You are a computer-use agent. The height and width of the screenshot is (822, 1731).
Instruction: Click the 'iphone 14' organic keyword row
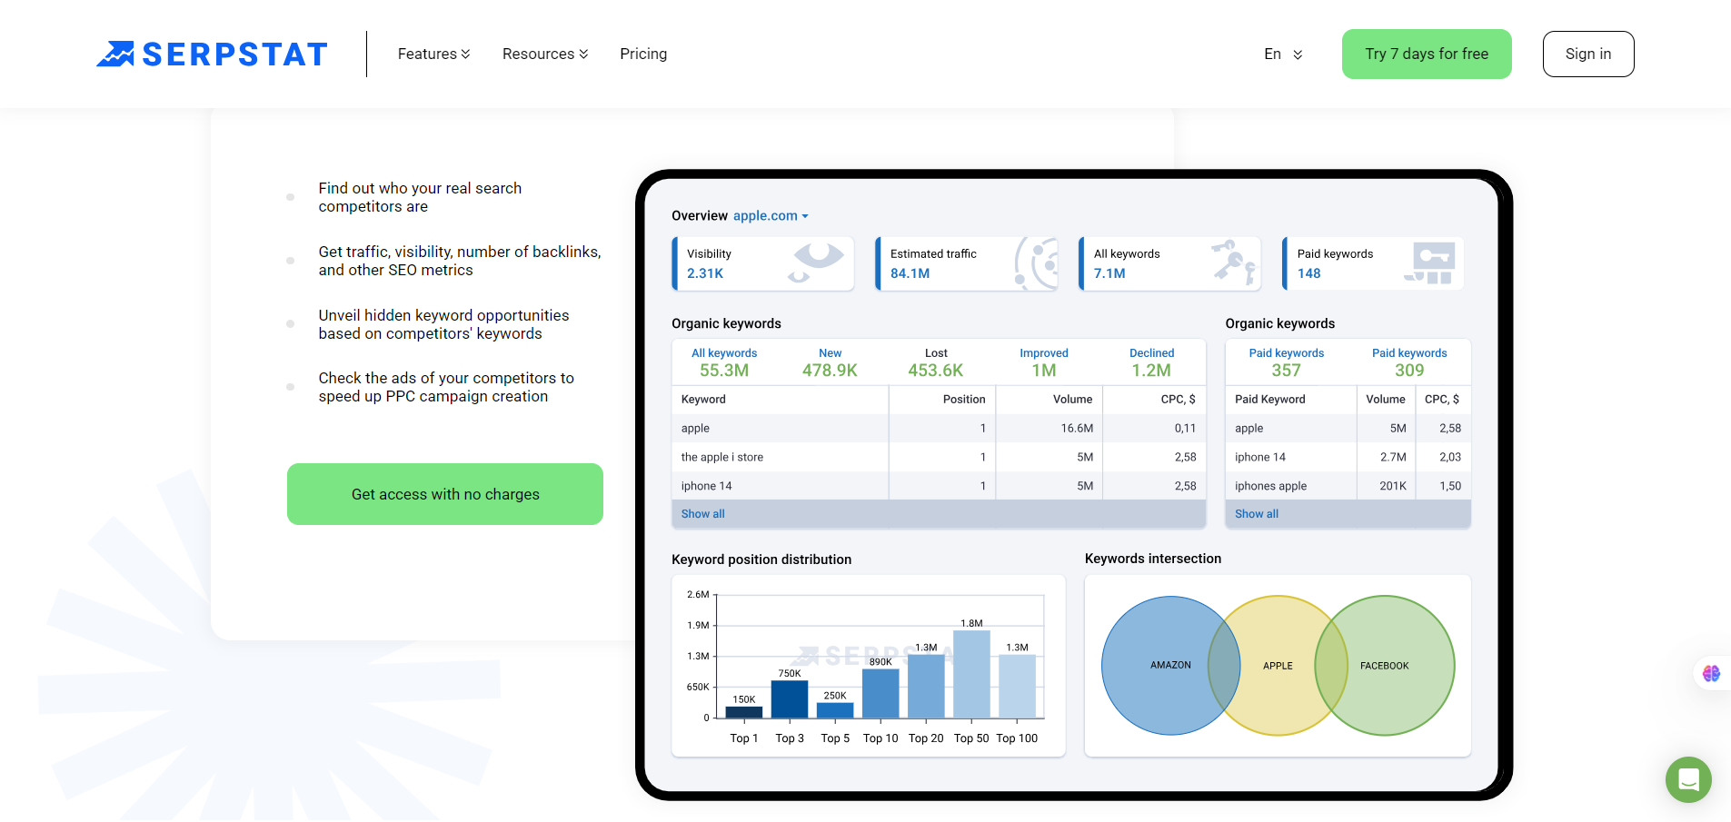coord(939,486)
